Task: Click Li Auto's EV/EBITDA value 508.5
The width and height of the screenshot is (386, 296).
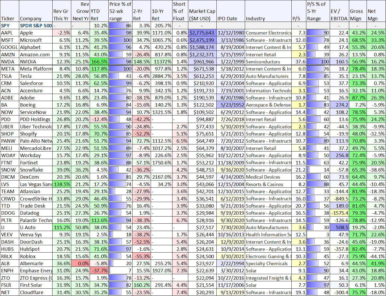Action: (x=339, y=228)
